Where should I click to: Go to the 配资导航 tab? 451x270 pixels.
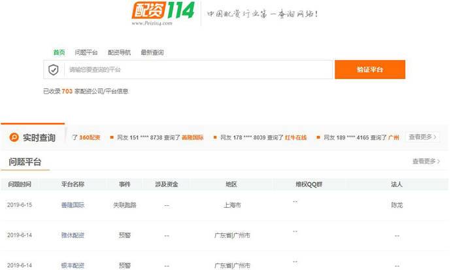[119, 52]
